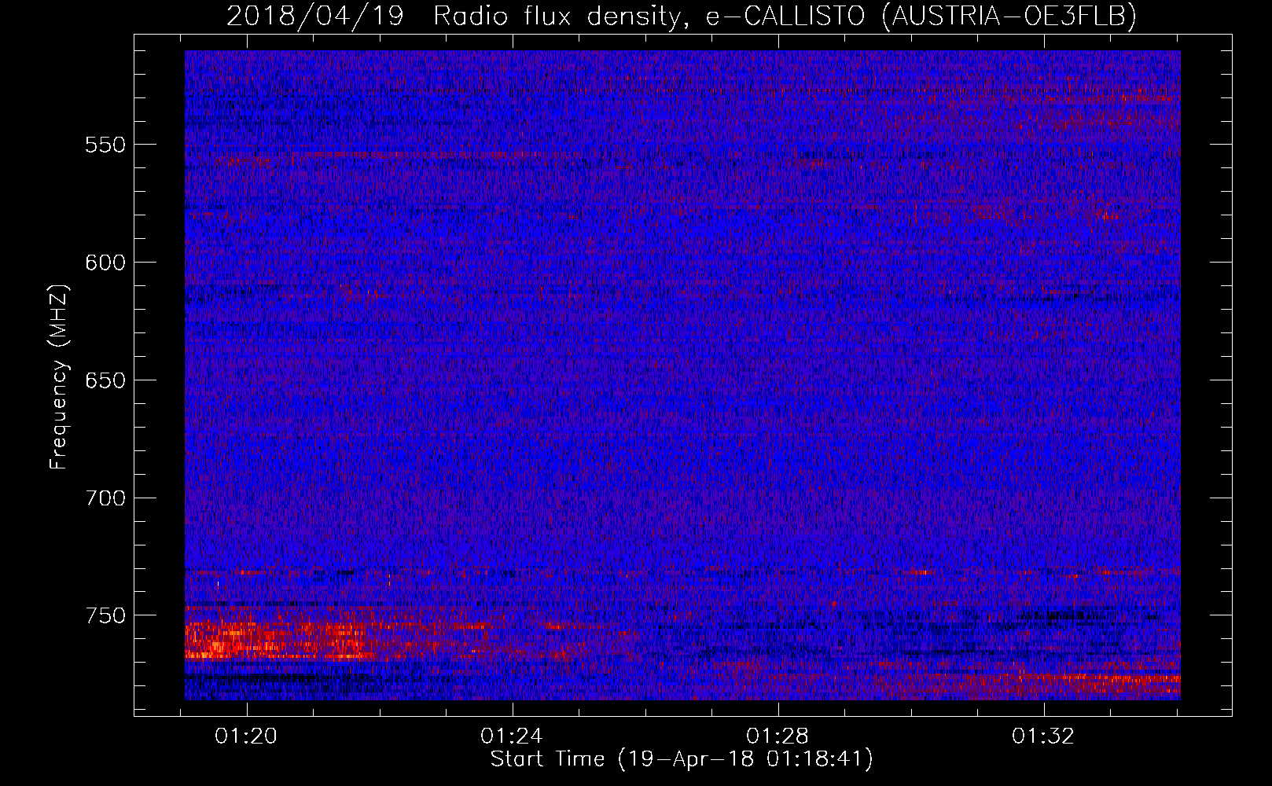The width and height of the screenshot is (1272, 786).
Task: Click the 550 frequency tick label
Action: 105,145
